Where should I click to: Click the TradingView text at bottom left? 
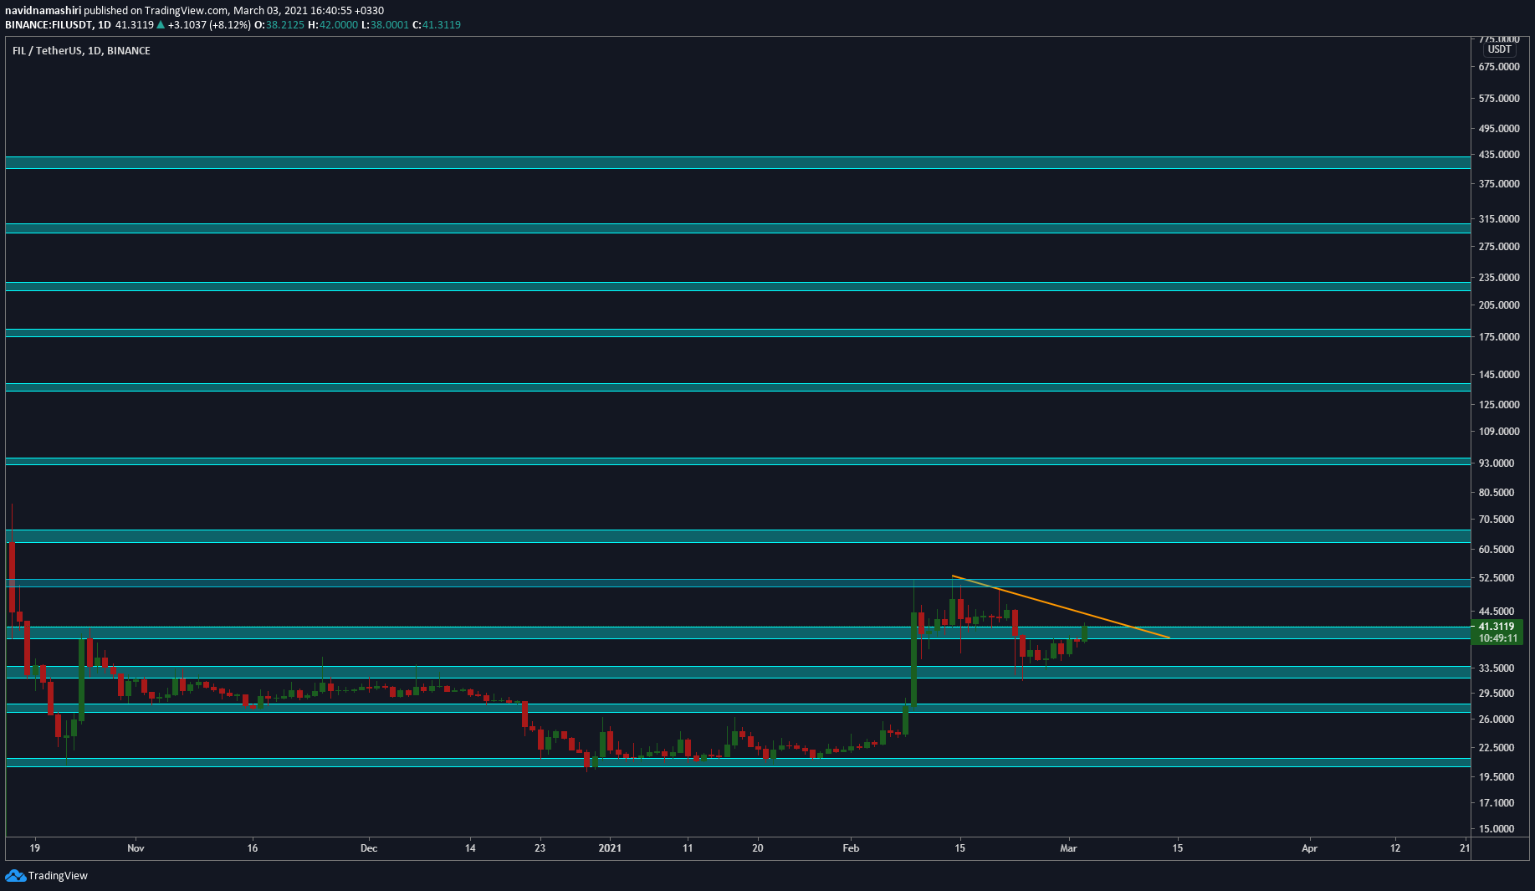tap(58, 876)
